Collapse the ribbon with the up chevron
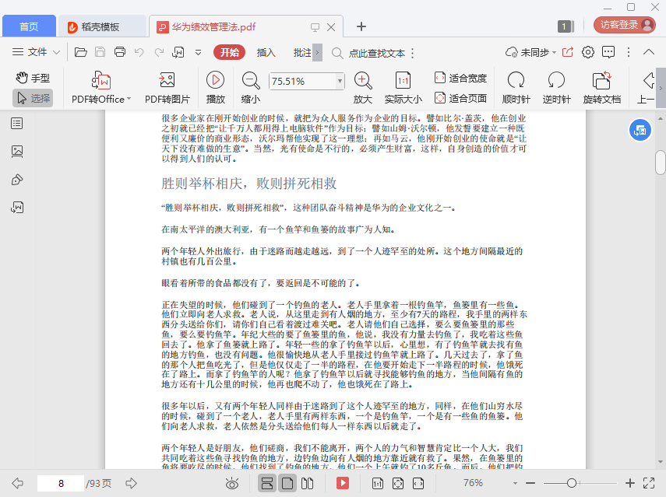 click(x=649, y=52)
